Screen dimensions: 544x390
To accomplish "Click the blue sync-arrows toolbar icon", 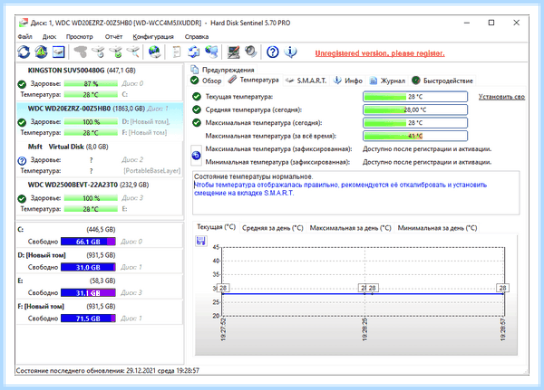I will (194, 52).
